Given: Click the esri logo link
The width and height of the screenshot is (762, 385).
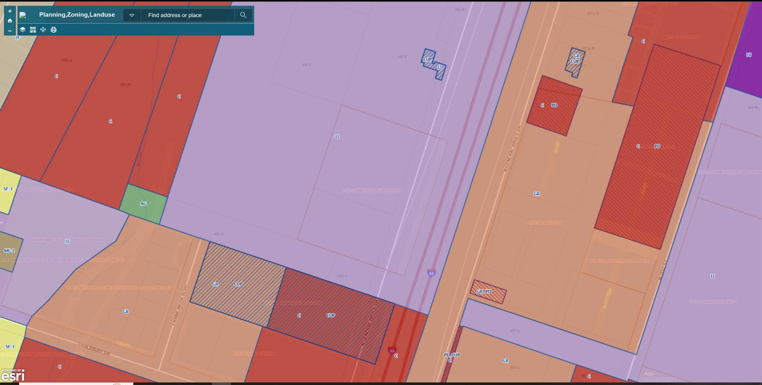Looking at the screenshot, I should coord(13,376).
